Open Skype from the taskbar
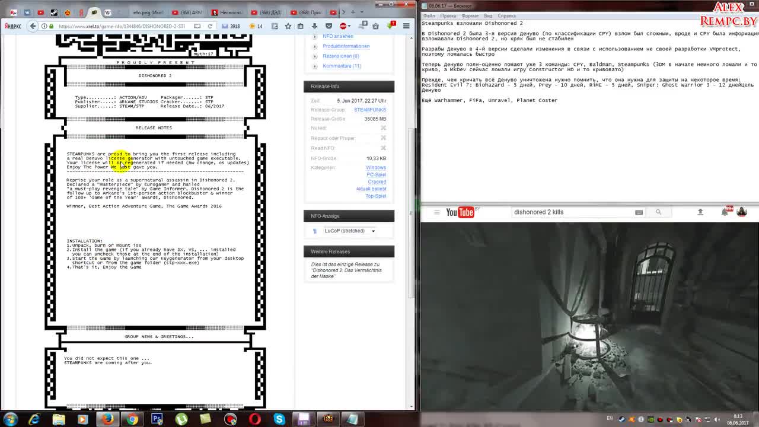This screenshot has width=759, height=427. point(279,419)
